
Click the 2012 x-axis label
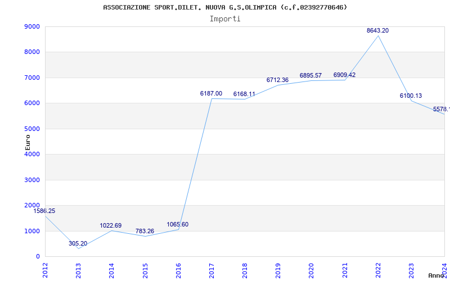point(45,270)
